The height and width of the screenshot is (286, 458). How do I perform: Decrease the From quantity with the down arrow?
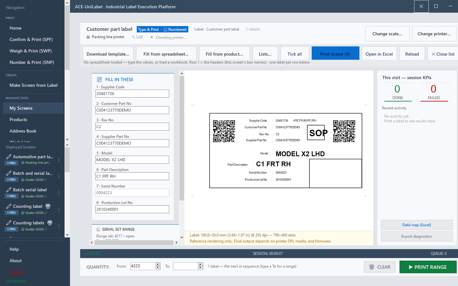pos(158,268)
